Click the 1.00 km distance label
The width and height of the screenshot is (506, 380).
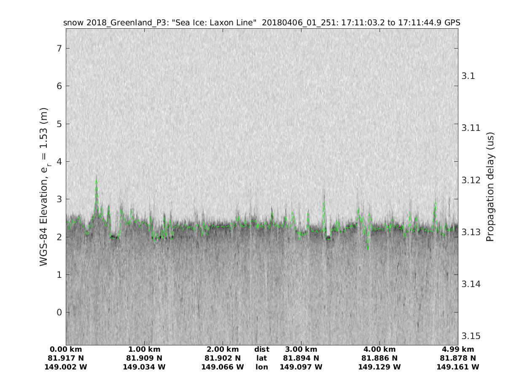144,350
